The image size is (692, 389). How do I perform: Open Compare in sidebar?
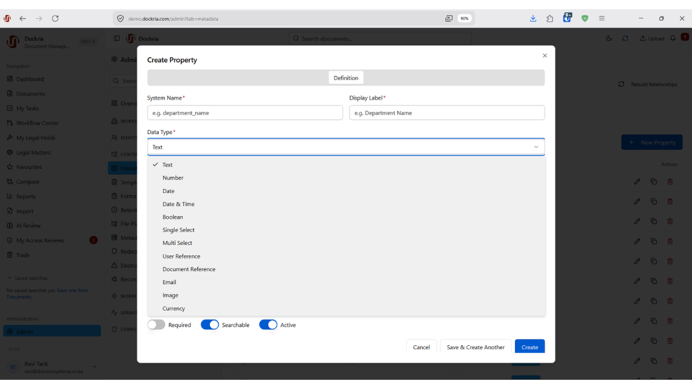point(52,182)
